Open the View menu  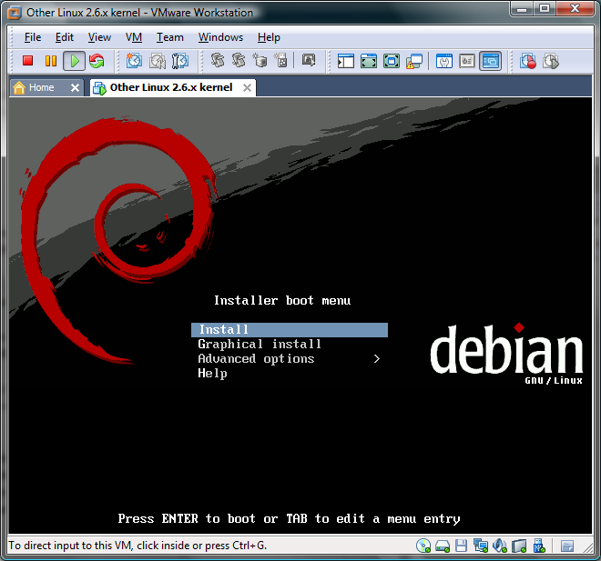(x=99, y=37)
